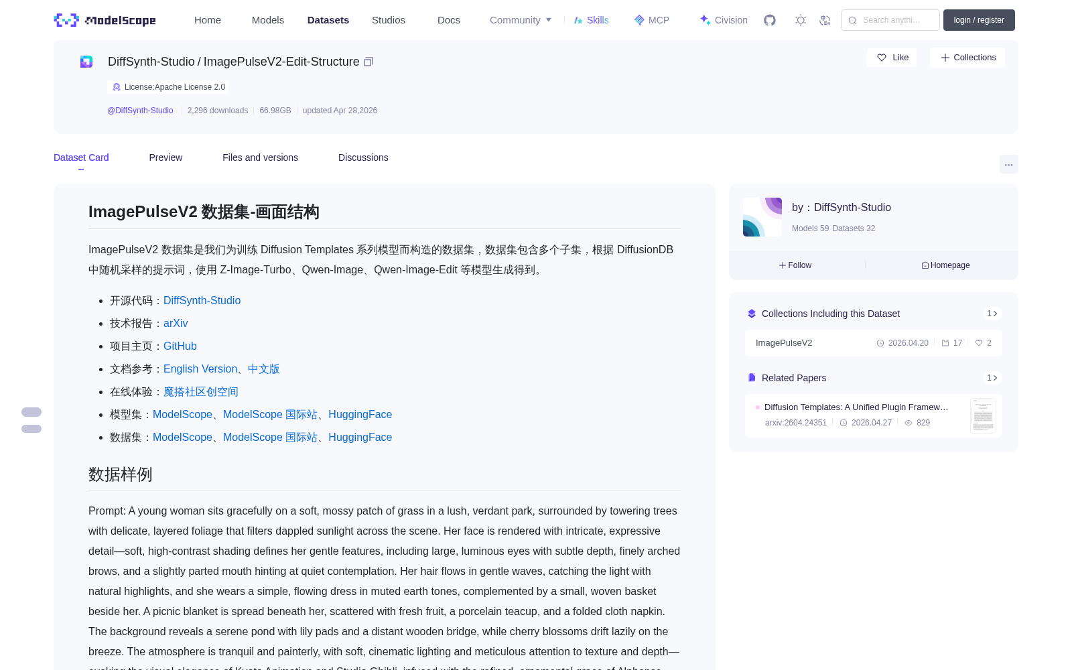1072x670 pixels.
Task: Follow DiffSynth-Studio
Action: (795, 265)
